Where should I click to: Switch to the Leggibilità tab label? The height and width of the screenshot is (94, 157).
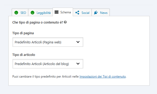tap(43, 13)
